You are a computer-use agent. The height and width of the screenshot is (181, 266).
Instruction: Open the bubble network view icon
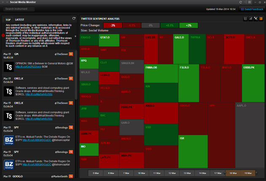[256, 19]
